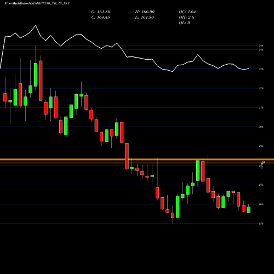Click the OL: 0 reading

(184, 23)
